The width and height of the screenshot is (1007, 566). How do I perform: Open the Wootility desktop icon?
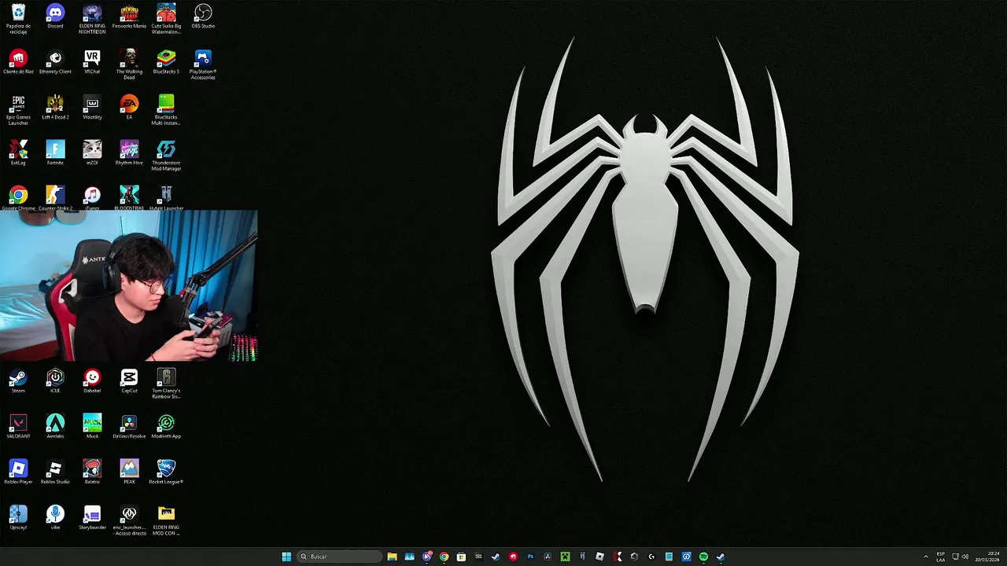coord(92,107)
